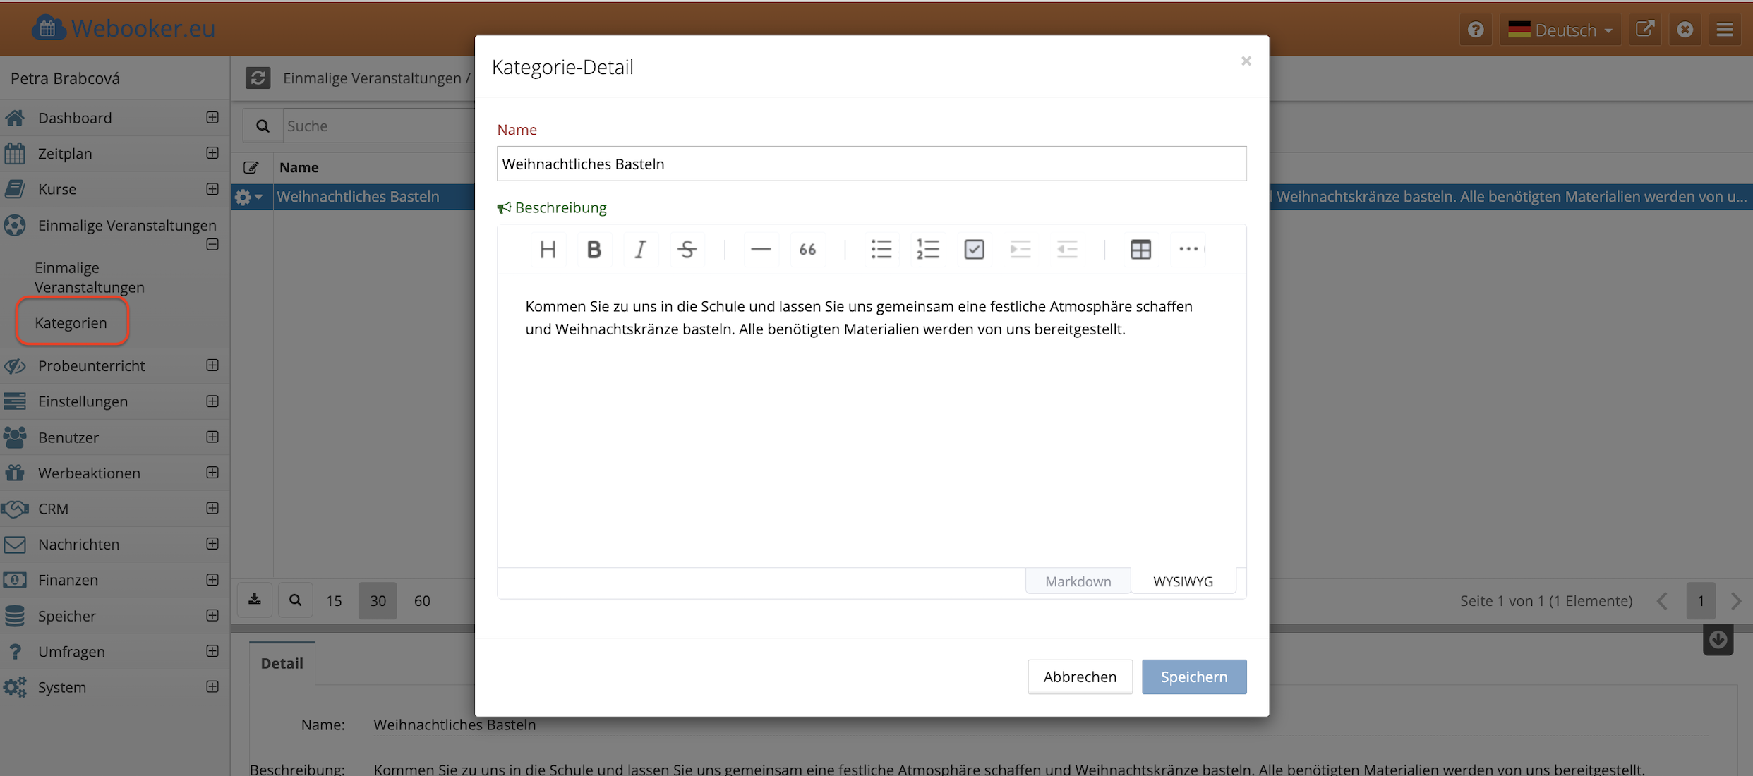
Task: Insert a table into the description
Action: click(1140, 249)
